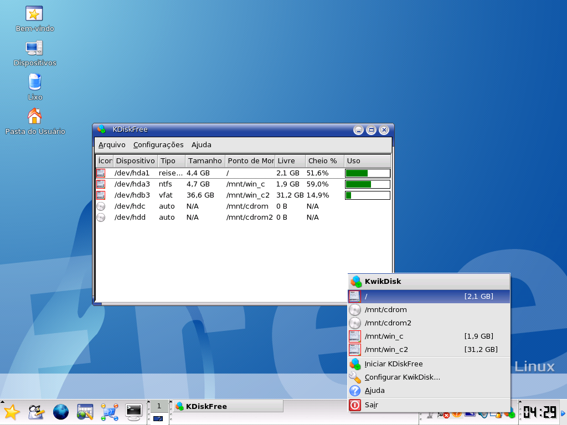Click Ajuda in the KwikDisk popup menu
This screenshot has height=425, width=567.
(429, 391)
